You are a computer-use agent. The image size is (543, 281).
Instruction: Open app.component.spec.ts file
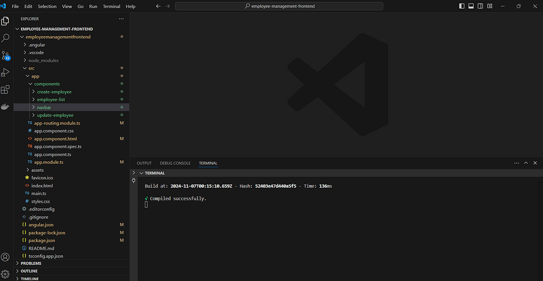72,146
